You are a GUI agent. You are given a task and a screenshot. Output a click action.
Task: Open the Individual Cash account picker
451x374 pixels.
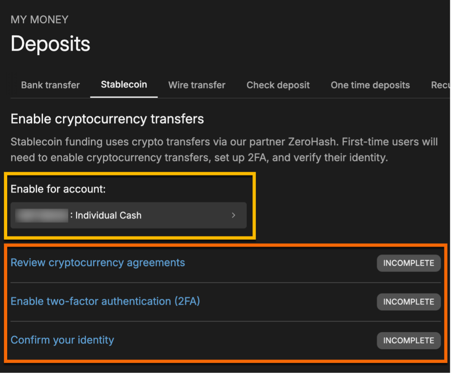pos(129,215)
